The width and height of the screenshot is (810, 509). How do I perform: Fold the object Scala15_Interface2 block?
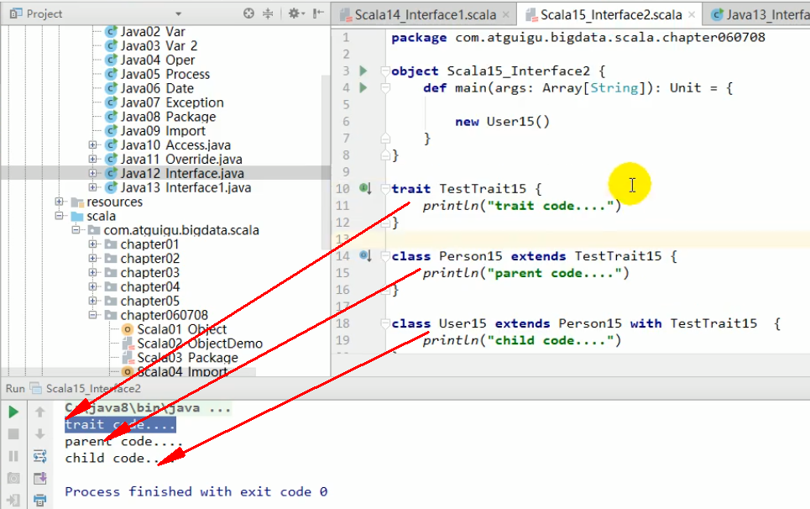(x=384, y=71)
